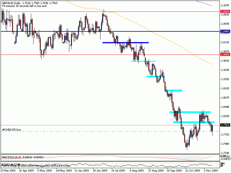The width and height of the screenshot is (231, 173).
Task: Click the red 2.0920 price label
Action: (225, 11)
